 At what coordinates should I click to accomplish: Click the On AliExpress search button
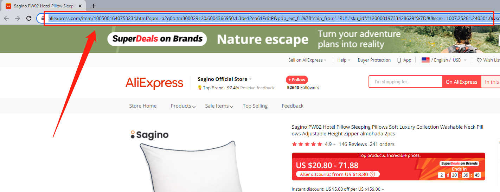coord(461,82)
